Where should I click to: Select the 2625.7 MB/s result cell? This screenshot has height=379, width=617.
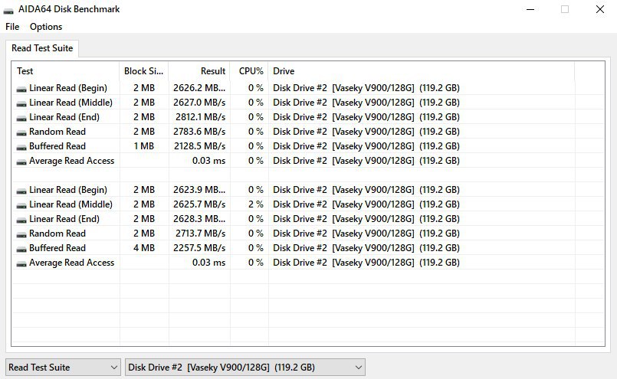[199, 204]
